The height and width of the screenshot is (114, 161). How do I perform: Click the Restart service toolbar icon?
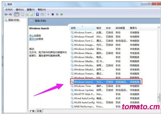tap(62, 14)
